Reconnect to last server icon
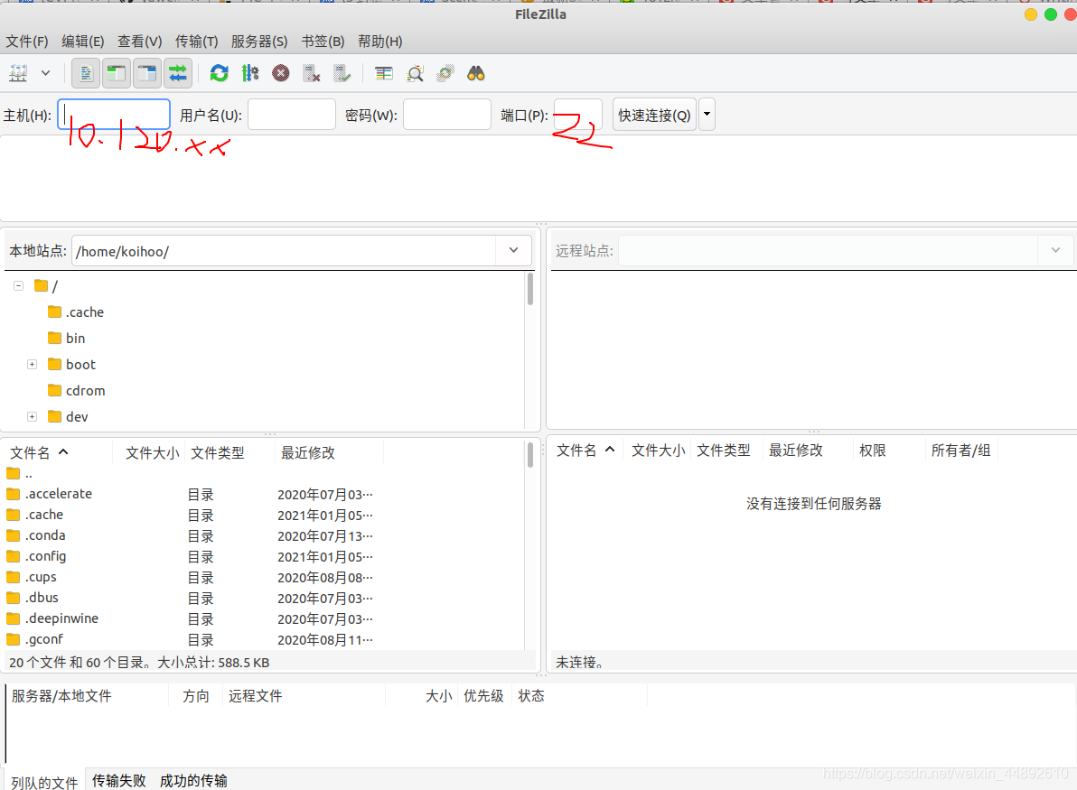The image size is (1077, 790). [x=342, y=73]
